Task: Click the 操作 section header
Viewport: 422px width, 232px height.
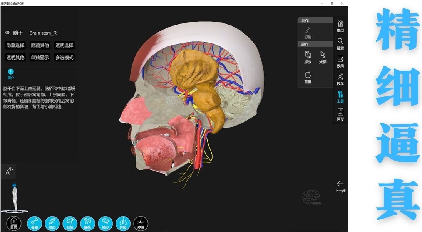Action: coord(315,44)
